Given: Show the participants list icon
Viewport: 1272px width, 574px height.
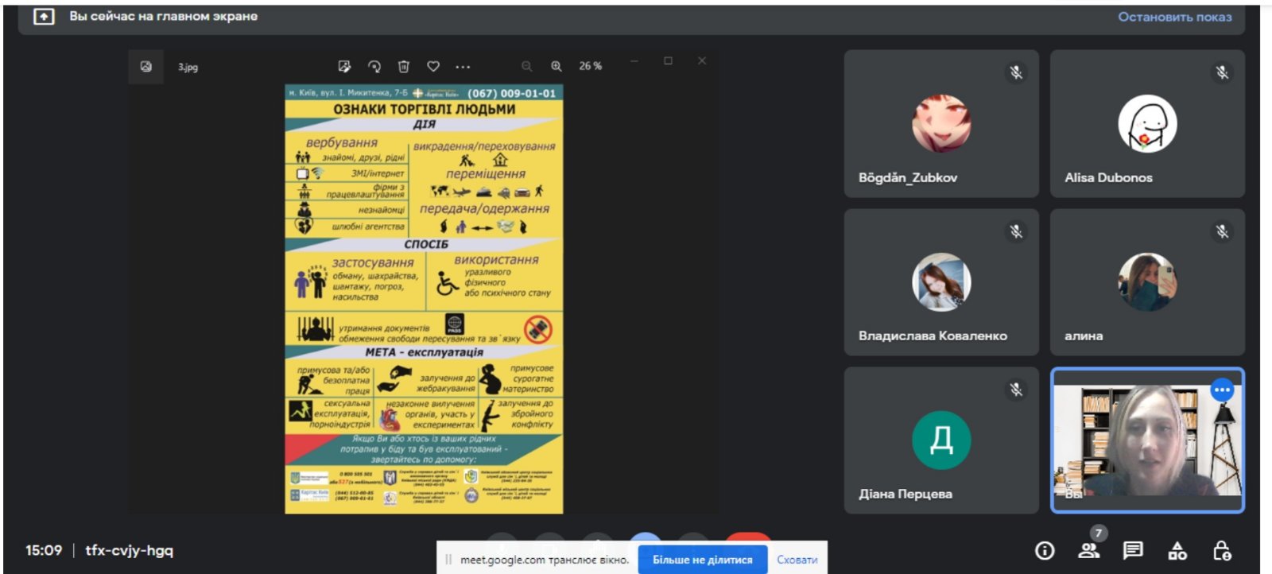Looking at the screenshot, I should pos(1088,550).
